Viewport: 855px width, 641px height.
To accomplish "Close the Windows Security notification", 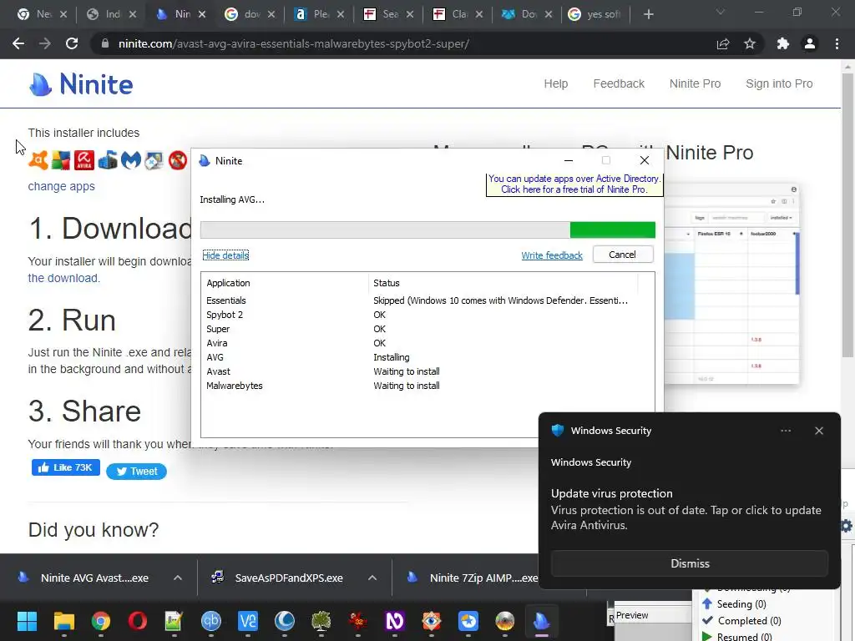I will tap(819, 431).
